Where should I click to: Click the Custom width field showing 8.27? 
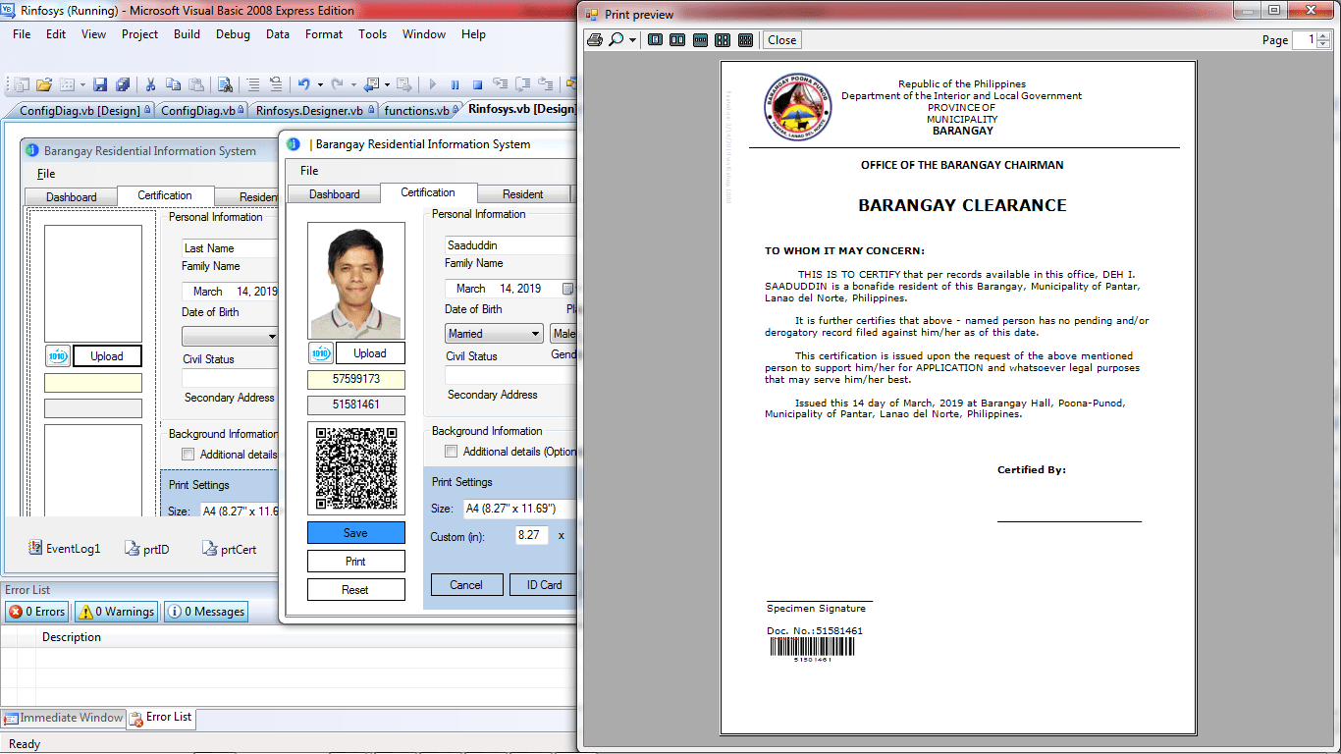530,535
